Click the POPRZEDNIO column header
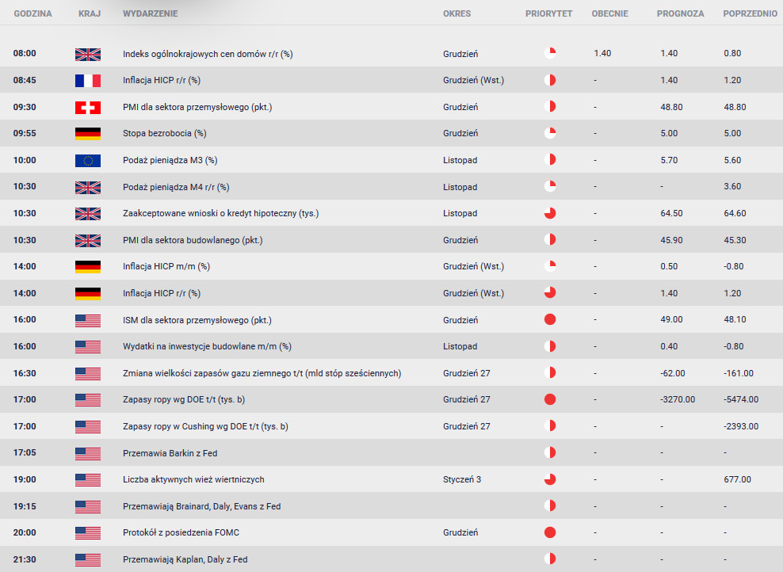This screenshot has width=783, height=572. (x=750, y=14)
